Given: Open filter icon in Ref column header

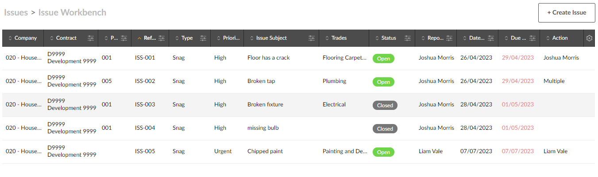Looking at the screenshot, I should click(x=162, y=38).
